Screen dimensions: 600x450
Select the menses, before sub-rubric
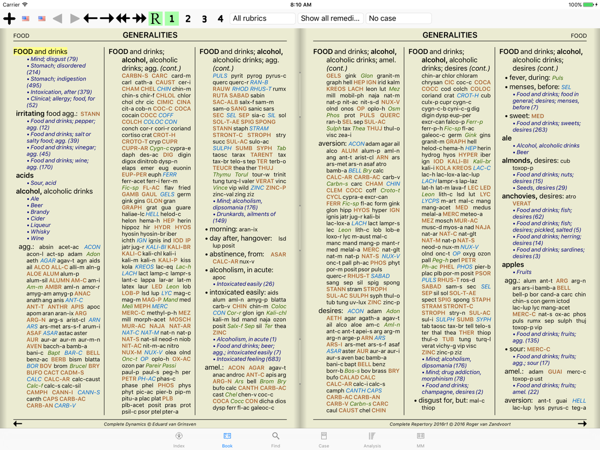pyautogui.click(x=534, y=87)
